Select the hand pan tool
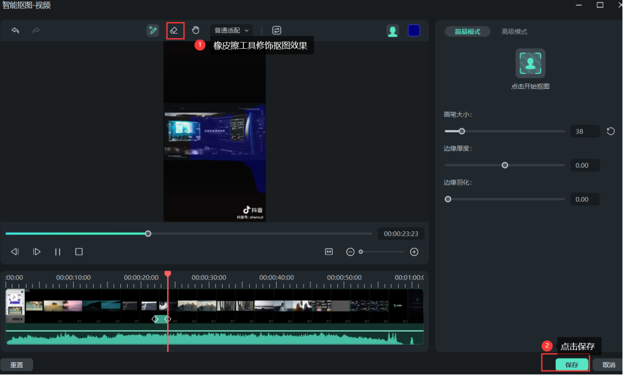Image resolution: width=623 pixels, height=375 pixels. (x=196, y=30)
